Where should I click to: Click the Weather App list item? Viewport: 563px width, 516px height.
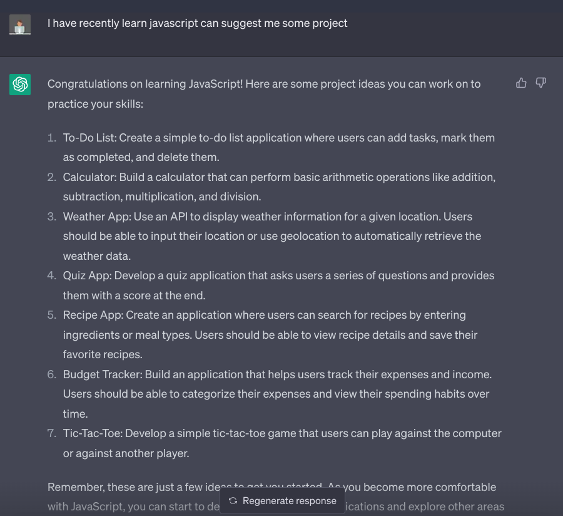[x=272, y=236]
